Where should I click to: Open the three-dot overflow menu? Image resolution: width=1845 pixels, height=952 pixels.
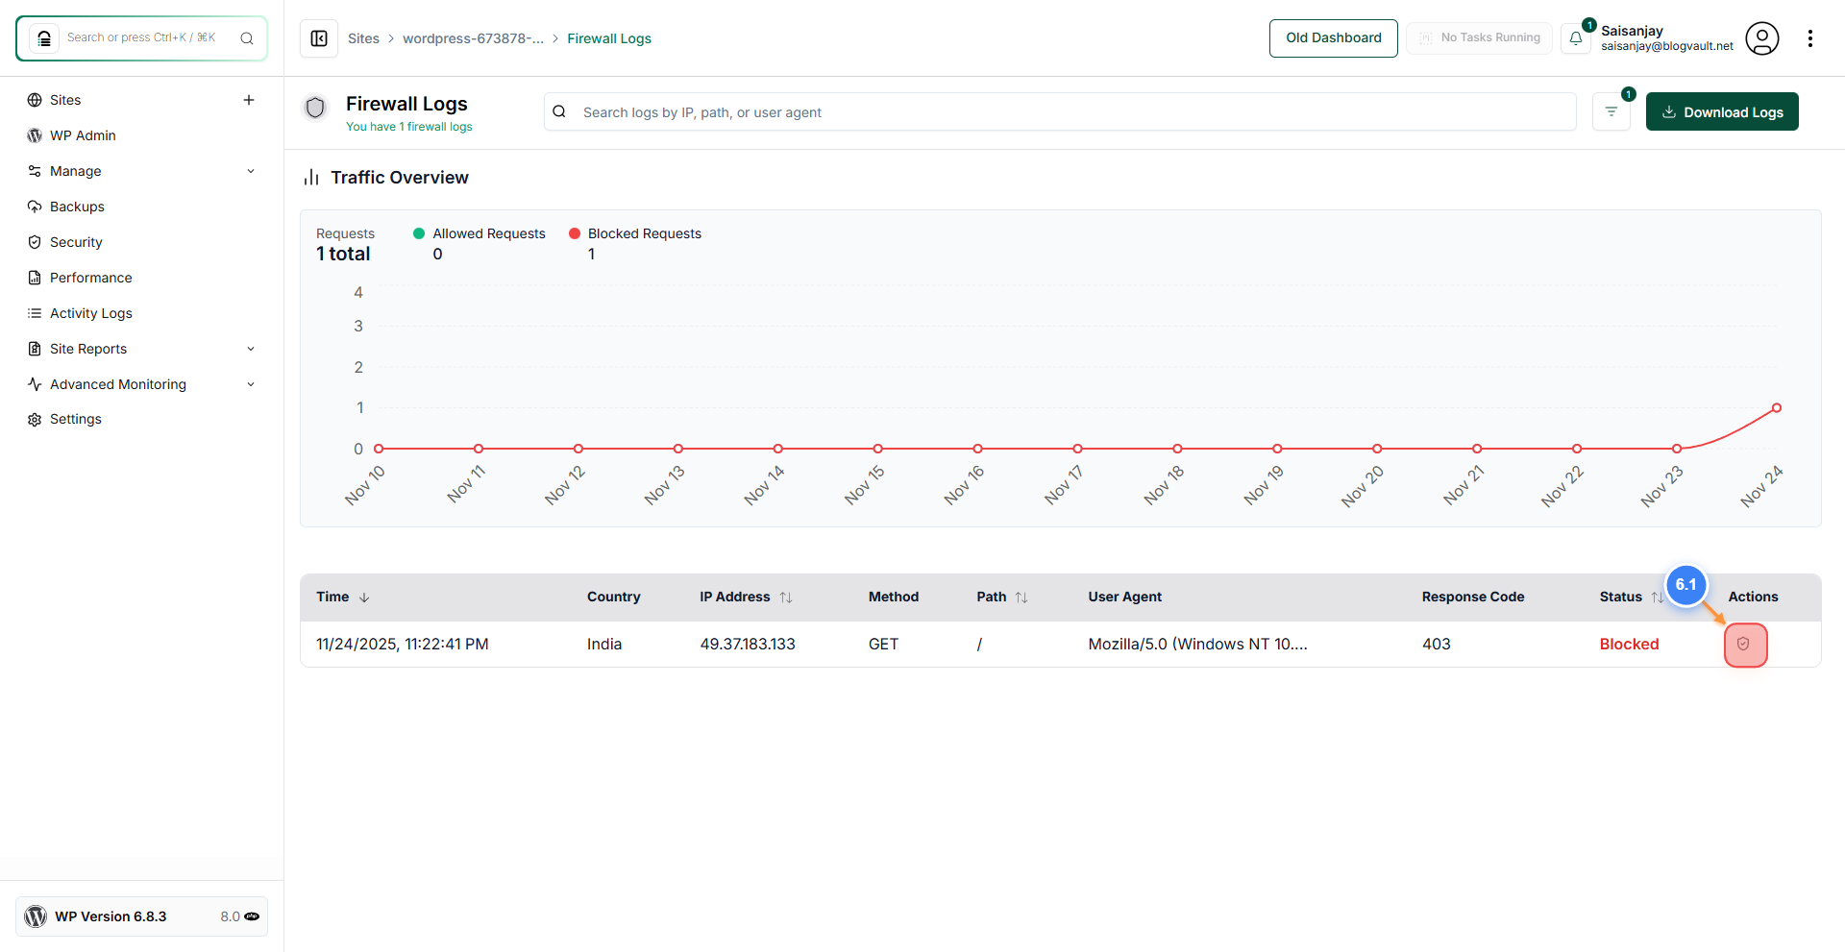[1812, 38]
